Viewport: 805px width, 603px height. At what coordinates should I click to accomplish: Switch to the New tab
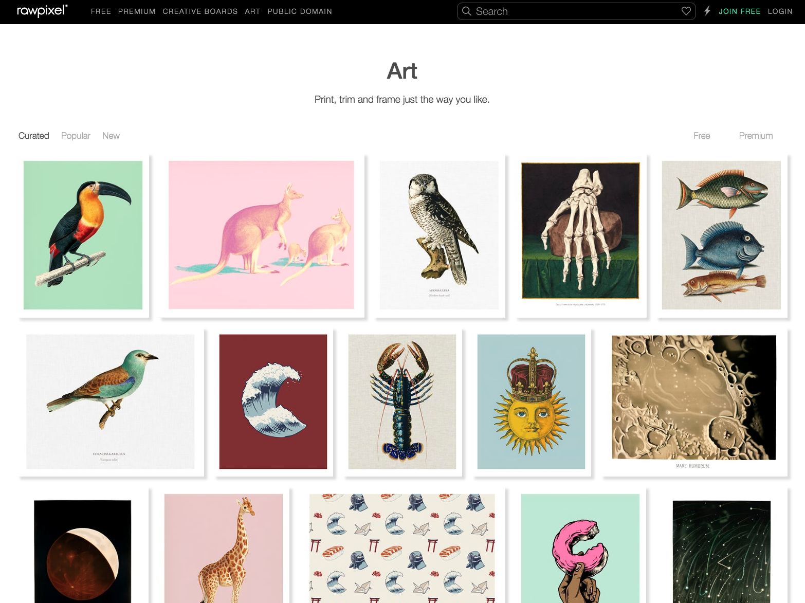click(x=111, y=136)
